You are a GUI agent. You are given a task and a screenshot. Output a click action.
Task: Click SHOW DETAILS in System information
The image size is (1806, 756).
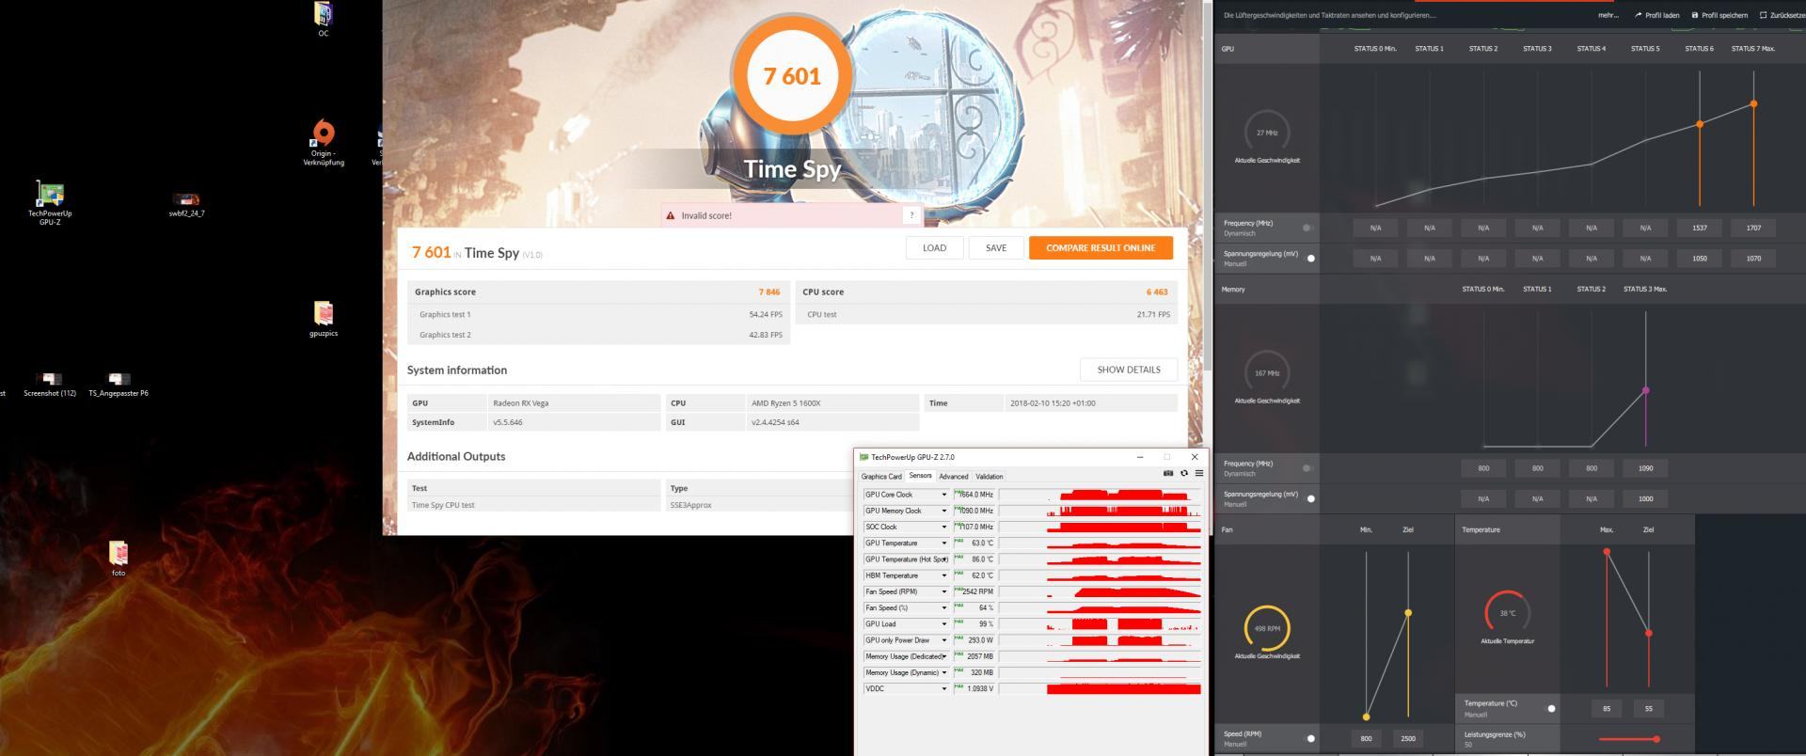pyautogui.click(x=1129, y=370)
